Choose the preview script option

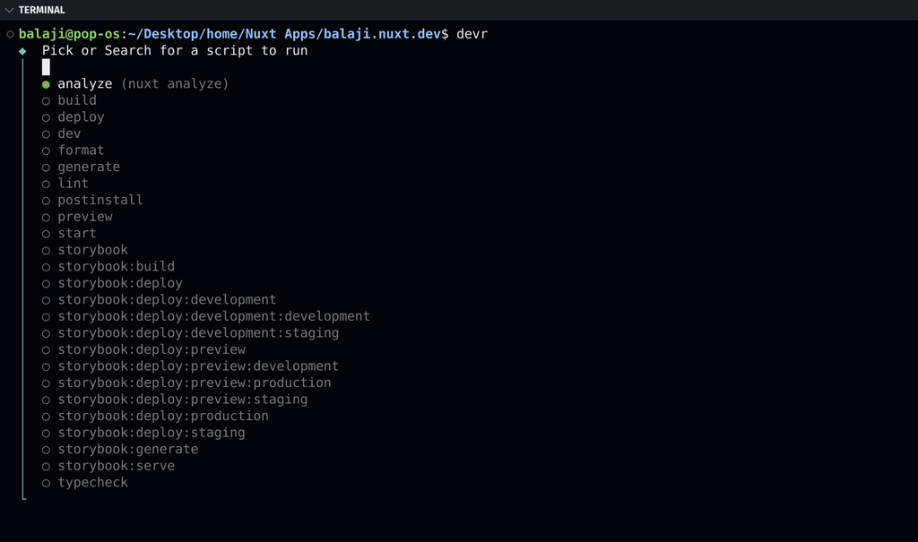pyautogui.click(x=84, y=217)
